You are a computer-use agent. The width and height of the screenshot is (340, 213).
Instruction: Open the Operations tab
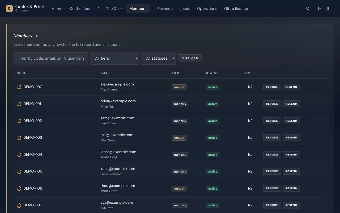(207, 9)
